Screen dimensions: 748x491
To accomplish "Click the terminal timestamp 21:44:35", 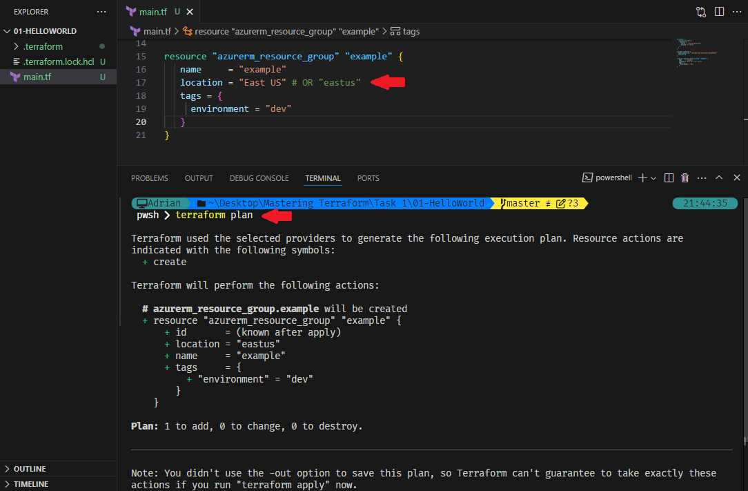I will click(x=705, y=204).
